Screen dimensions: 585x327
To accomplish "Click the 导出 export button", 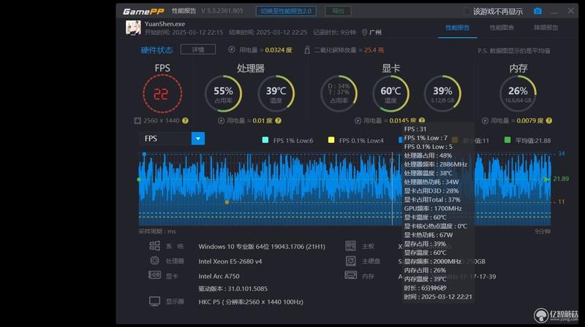I will [338, 11].
